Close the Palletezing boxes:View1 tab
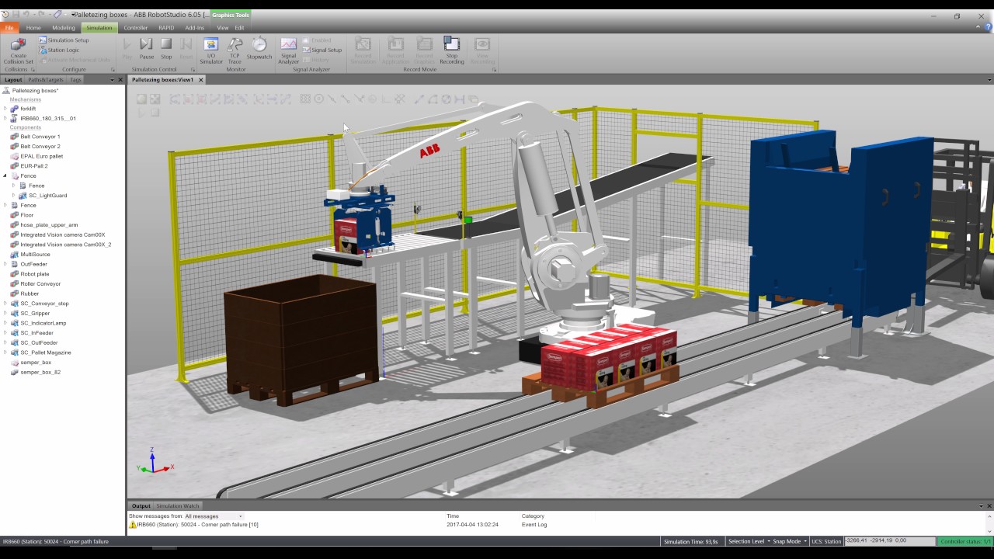The image size is (994, 559). pos(201,79)
